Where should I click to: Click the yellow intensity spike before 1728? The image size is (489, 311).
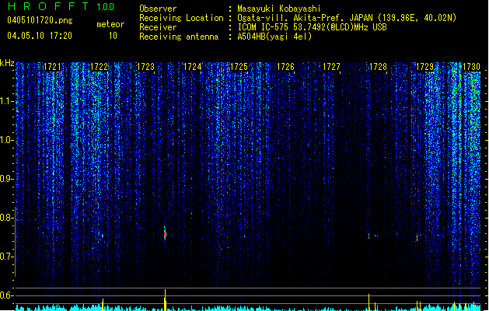pyautogui.click(x=369, y=302)
